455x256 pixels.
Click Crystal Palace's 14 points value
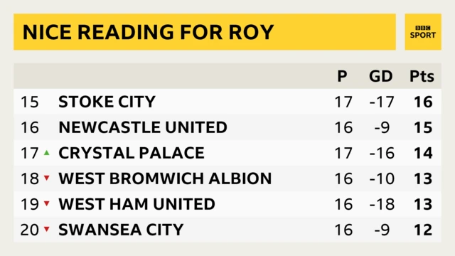[424, 153]
